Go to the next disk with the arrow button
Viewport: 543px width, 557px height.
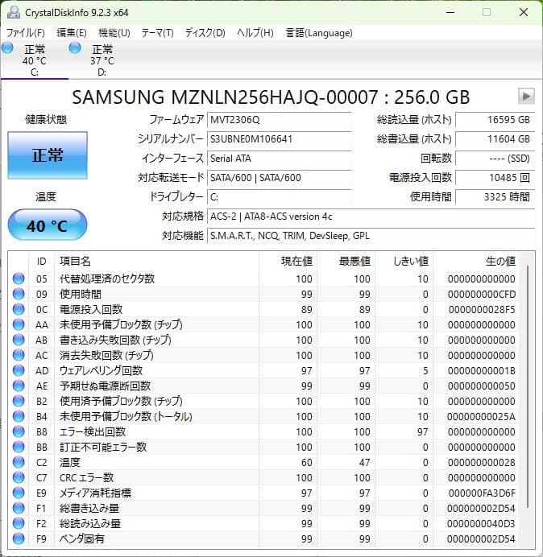(526, 96)
